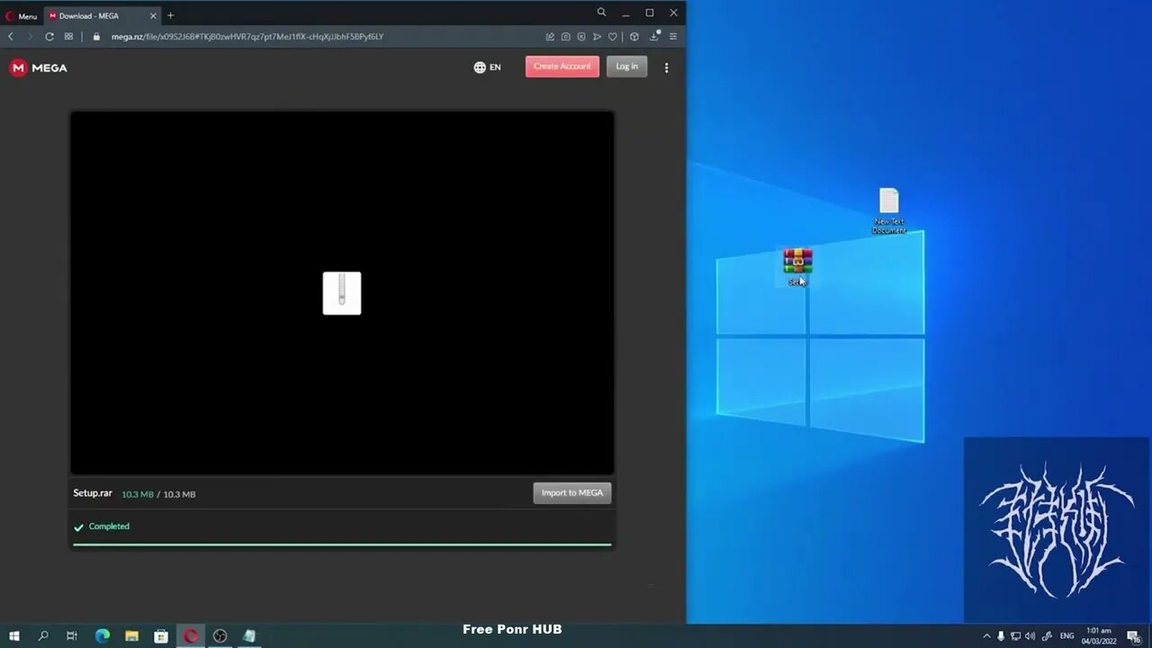This screenshot has height=648, width=1152.
Task: Show hidden system tray icons
Action: (986, 636)
